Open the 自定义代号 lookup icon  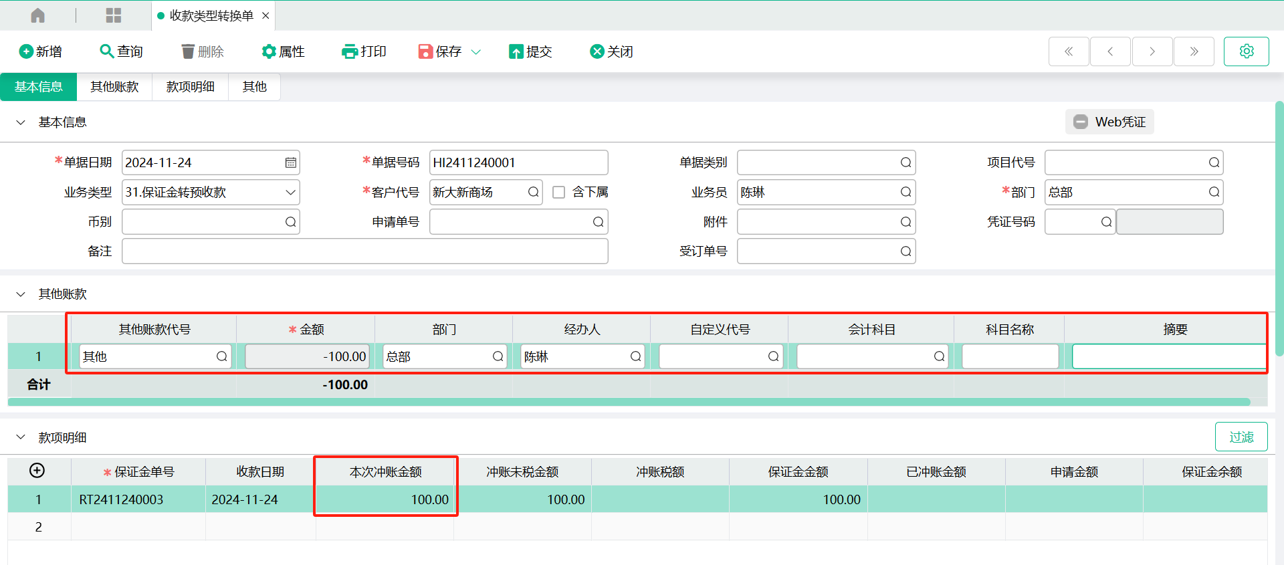click(774, 356)
